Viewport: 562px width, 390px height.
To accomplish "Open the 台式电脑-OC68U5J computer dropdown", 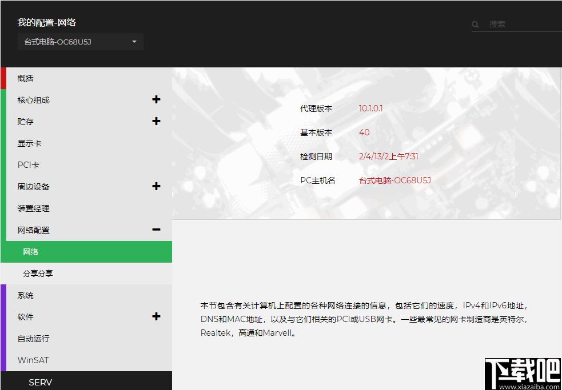I will point(80,42).
